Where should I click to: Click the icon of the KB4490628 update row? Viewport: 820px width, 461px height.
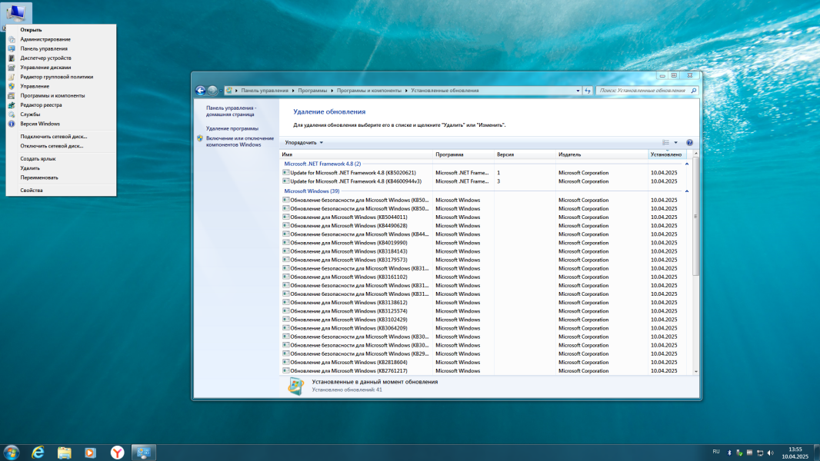[285, 226]
